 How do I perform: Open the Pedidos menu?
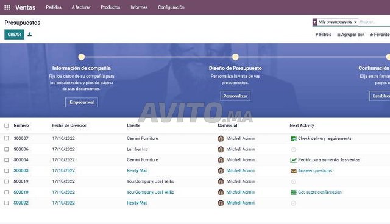[x=54, y=7]
